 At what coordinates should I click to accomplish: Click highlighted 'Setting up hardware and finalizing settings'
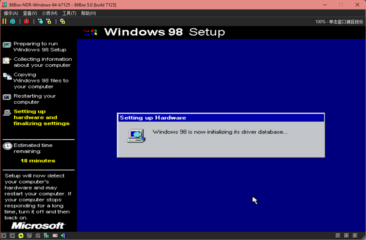pos(41,117)
